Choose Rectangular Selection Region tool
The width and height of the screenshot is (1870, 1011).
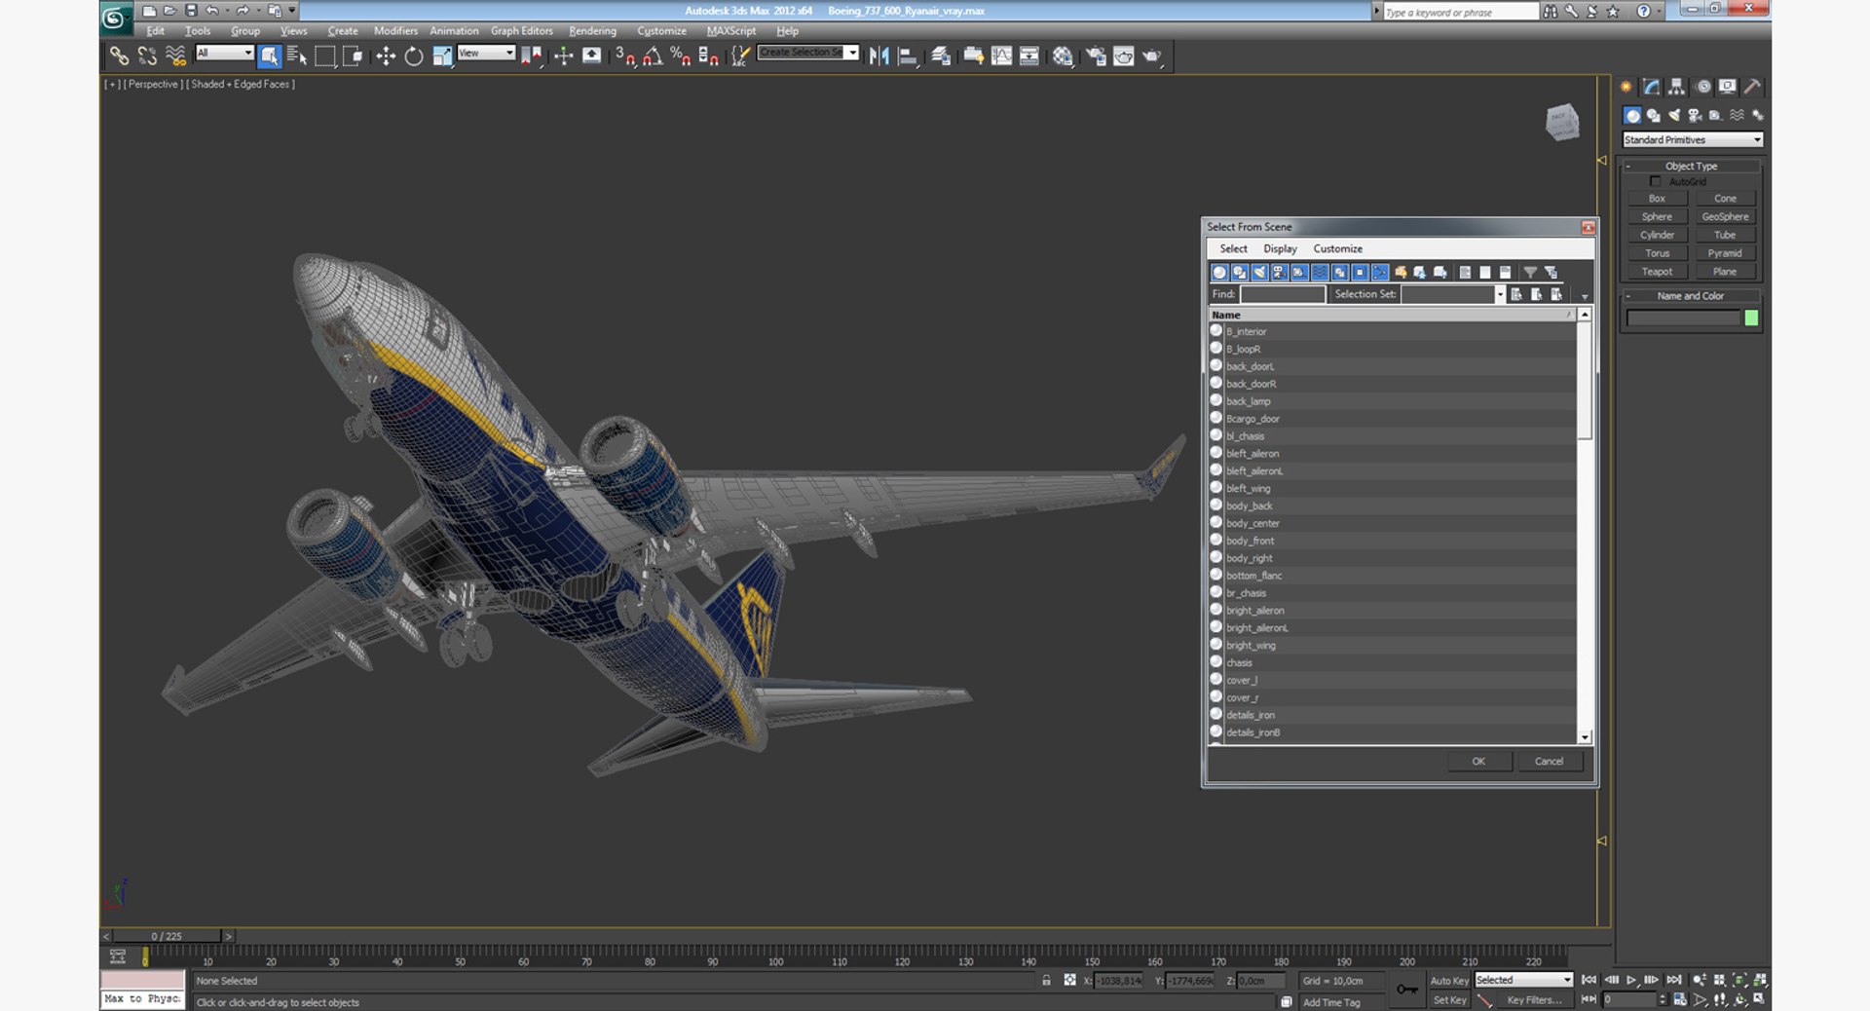click(325, 56)
